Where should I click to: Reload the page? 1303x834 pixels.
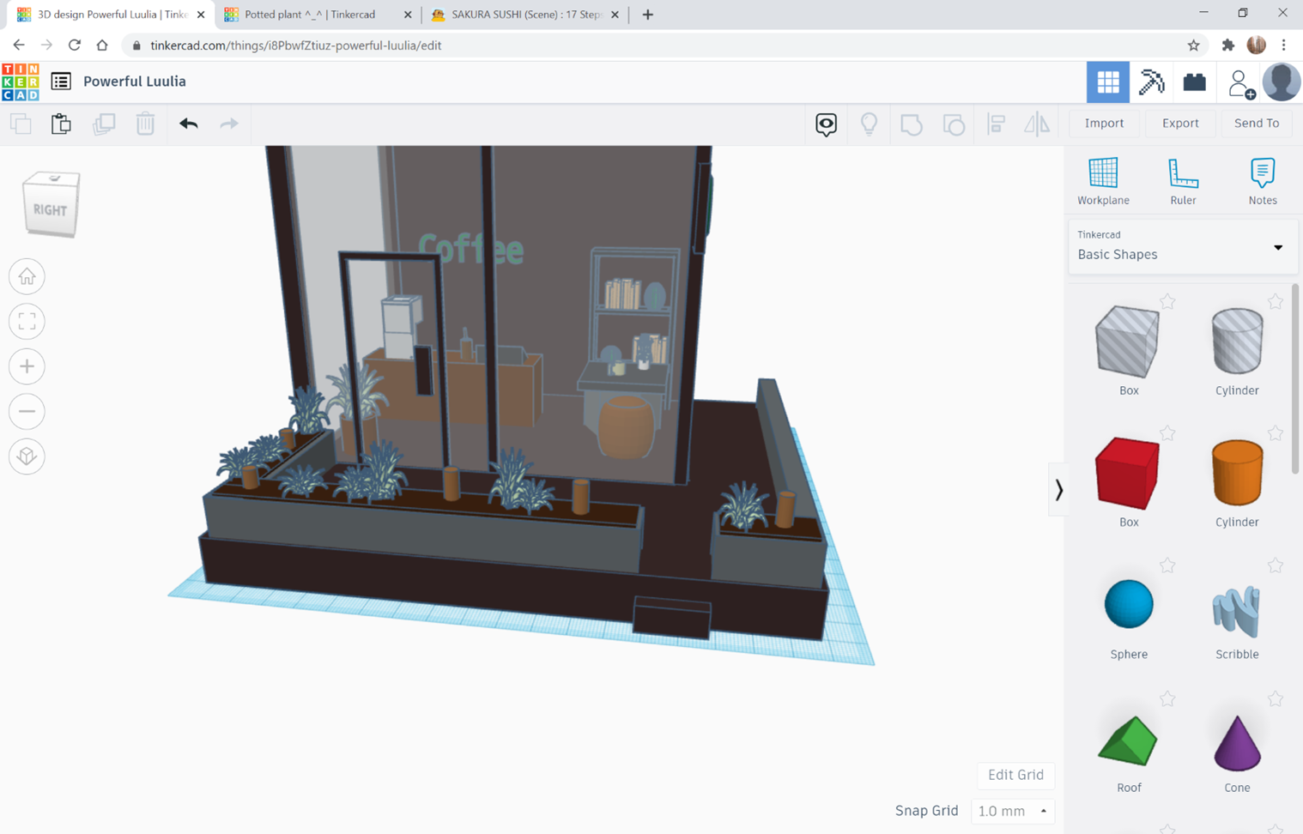pos(75,45)
